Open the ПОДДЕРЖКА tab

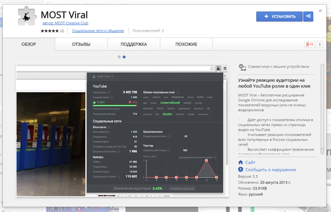tap(134, 44)
